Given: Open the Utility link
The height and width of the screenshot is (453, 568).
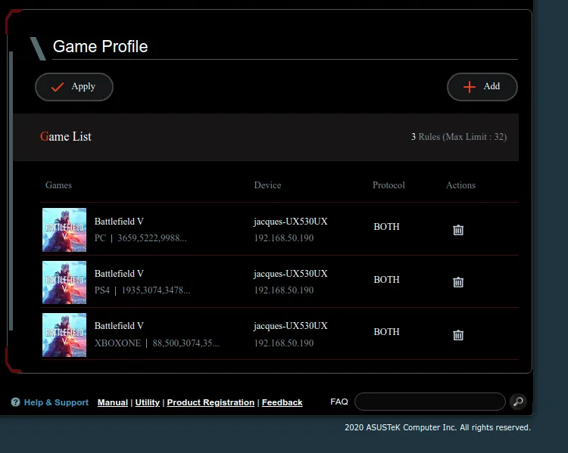Looking at the screenshot, I should click(147, 402).
